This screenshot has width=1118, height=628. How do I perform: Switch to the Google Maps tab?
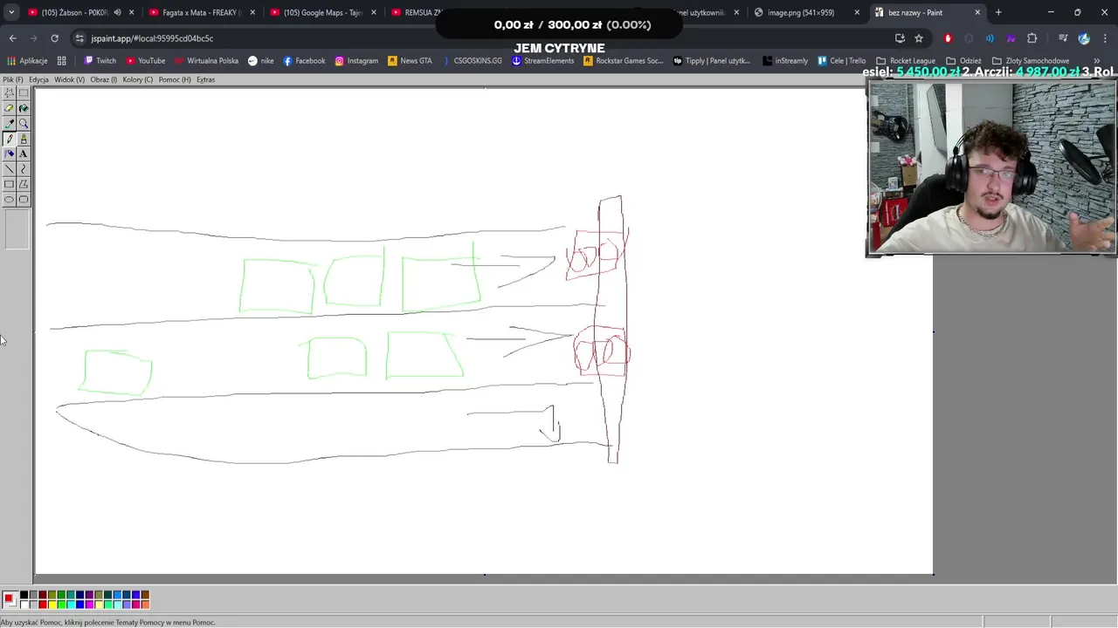coord(322,12)
